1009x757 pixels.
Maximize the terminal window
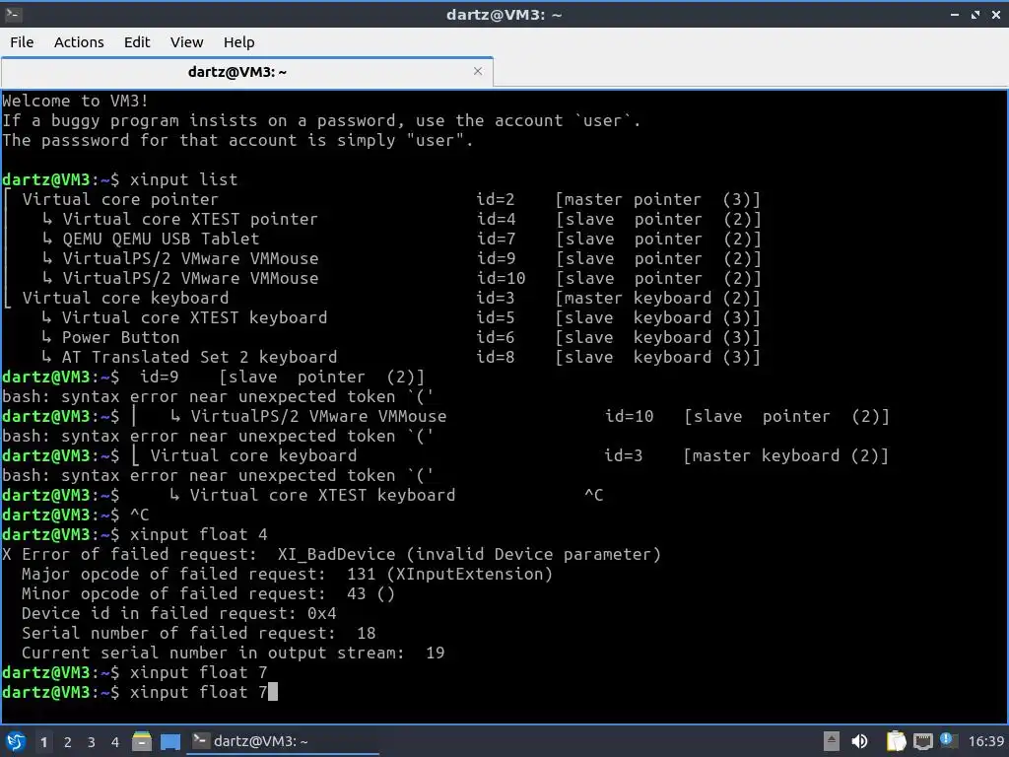tap(975, 14)
